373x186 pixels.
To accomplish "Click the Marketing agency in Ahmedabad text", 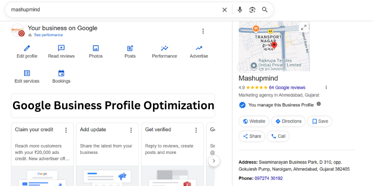I will (279, 95).
